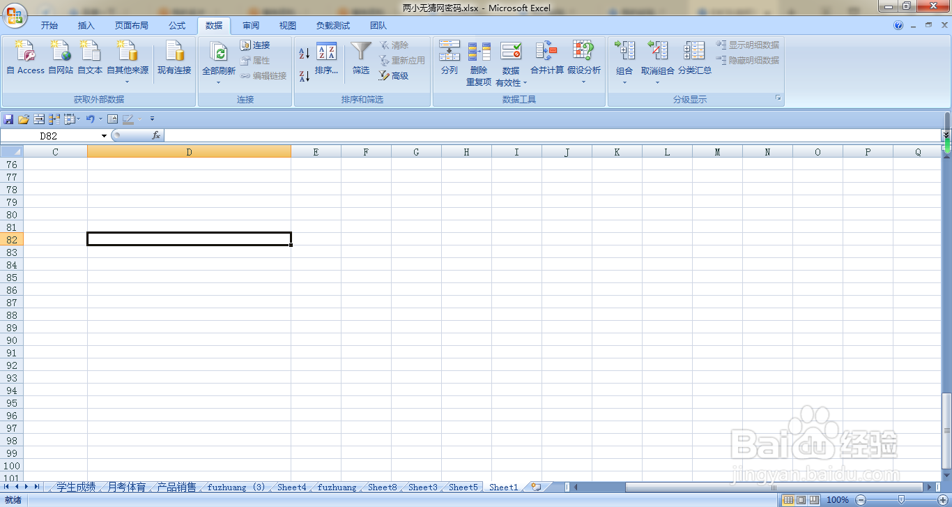Open Connections (连接) in Connections group
Screen dimensions: 952x507
[x=255, y=45]
